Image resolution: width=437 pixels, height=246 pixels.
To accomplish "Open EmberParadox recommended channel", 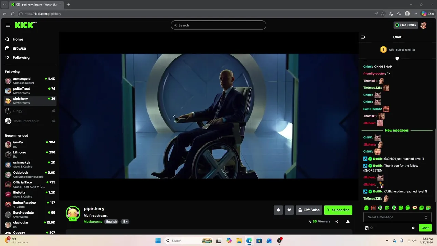I will coord(30,204).
